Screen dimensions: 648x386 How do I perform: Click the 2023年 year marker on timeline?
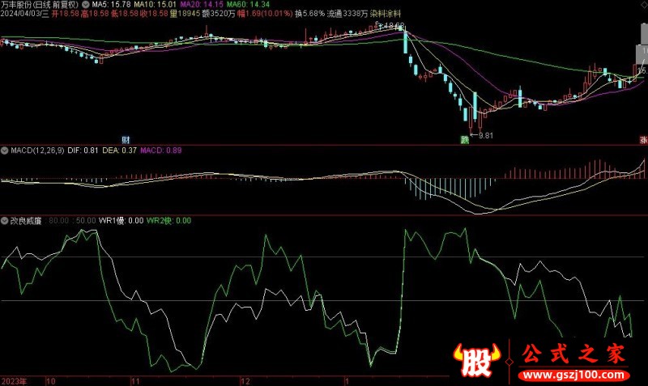coord(14,380)
